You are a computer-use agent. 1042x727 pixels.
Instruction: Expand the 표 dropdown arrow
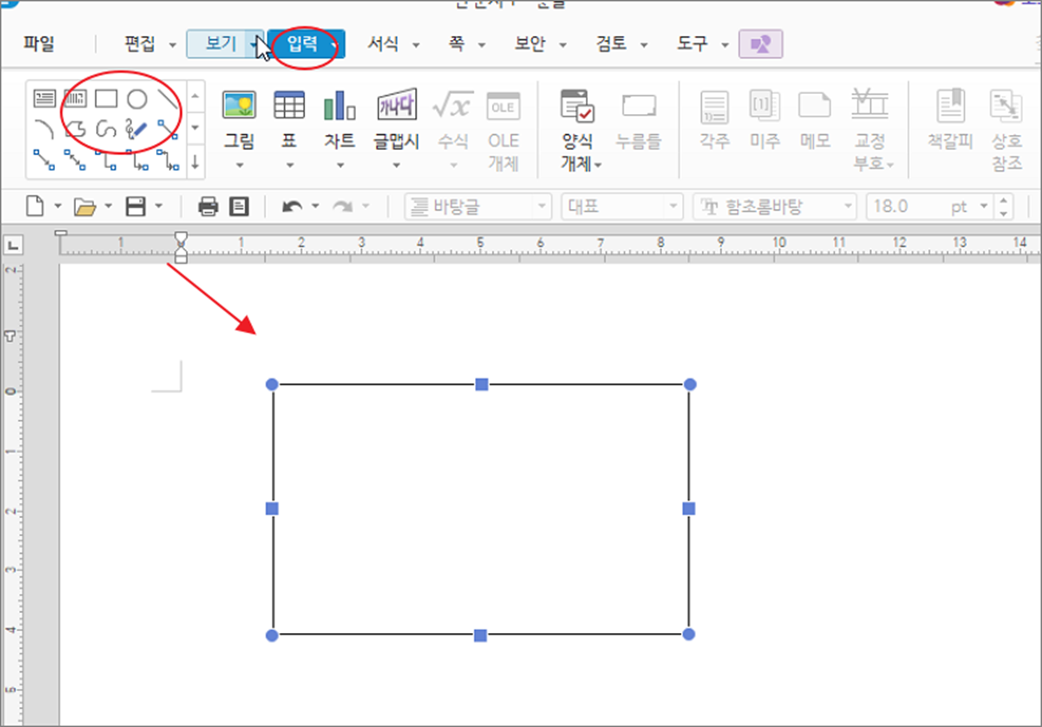click(289, 165)
